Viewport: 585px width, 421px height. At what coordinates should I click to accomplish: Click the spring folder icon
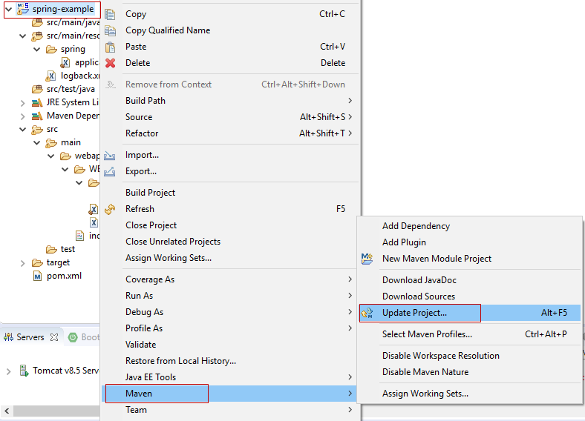[x=51, y=49]
